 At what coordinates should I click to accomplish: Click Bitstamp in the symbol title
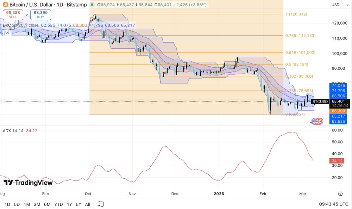(77, 5)
